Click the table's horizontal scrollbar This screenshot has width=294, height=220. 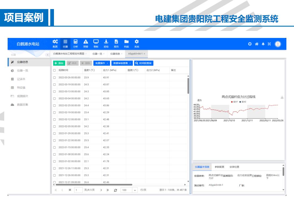click(94, 185)
